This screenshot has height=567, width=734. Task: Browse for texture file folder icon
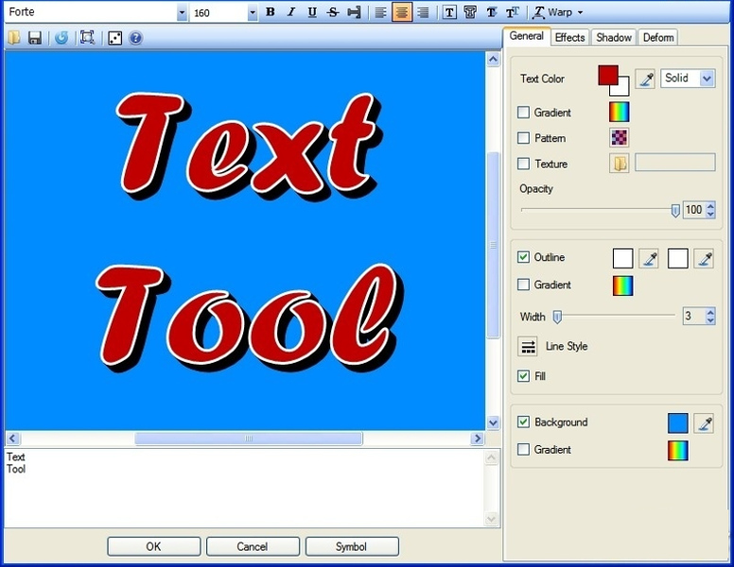(x=620, y=163)
